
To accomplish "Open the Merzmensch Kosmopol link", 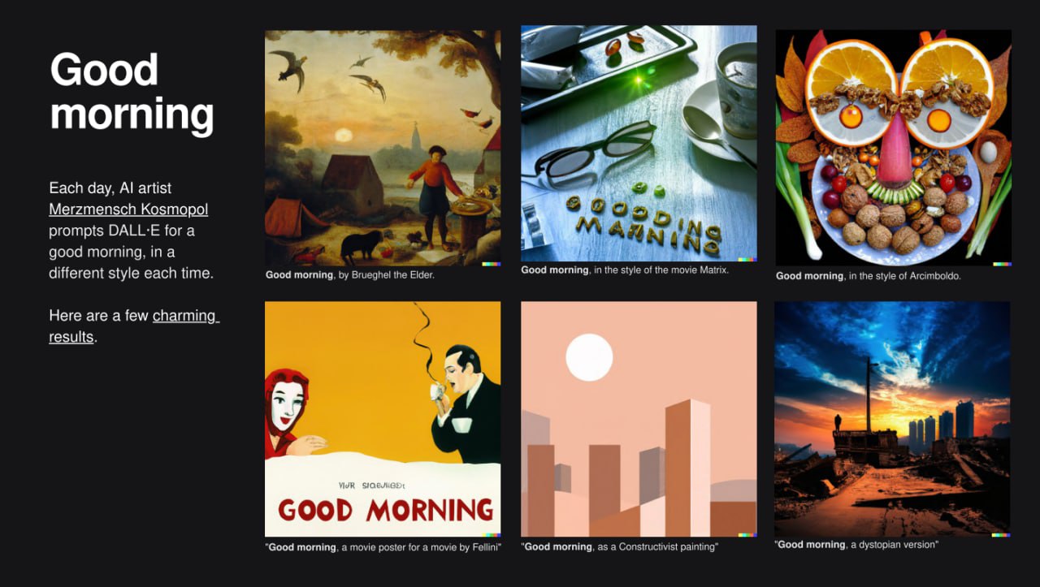I will click(x=128, y=209).
